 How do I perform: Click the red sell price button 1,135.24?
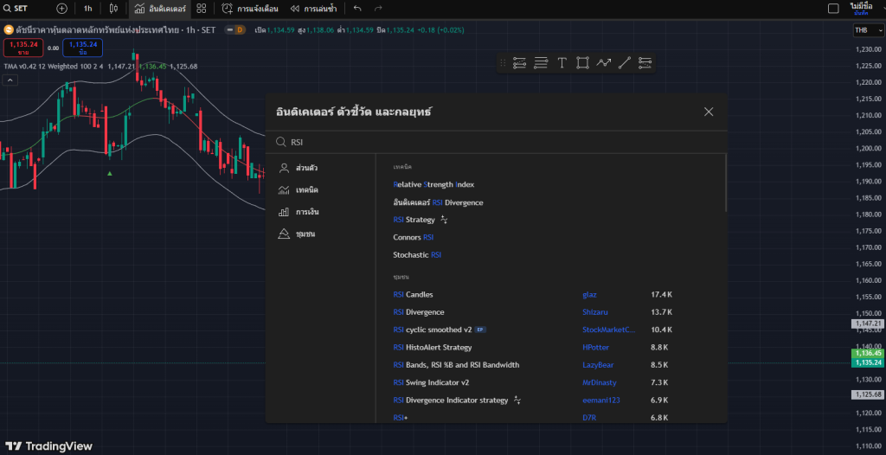[23, 48]
